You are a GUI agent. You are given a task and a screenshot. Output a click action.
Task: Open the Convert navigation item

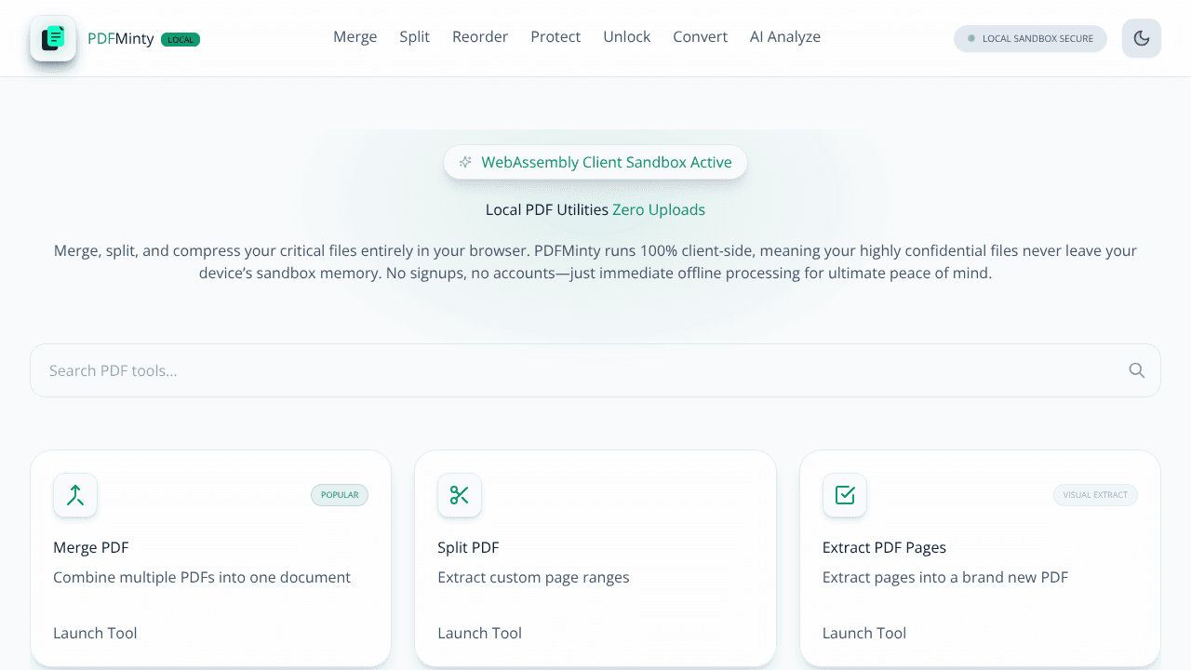[701, 37]
